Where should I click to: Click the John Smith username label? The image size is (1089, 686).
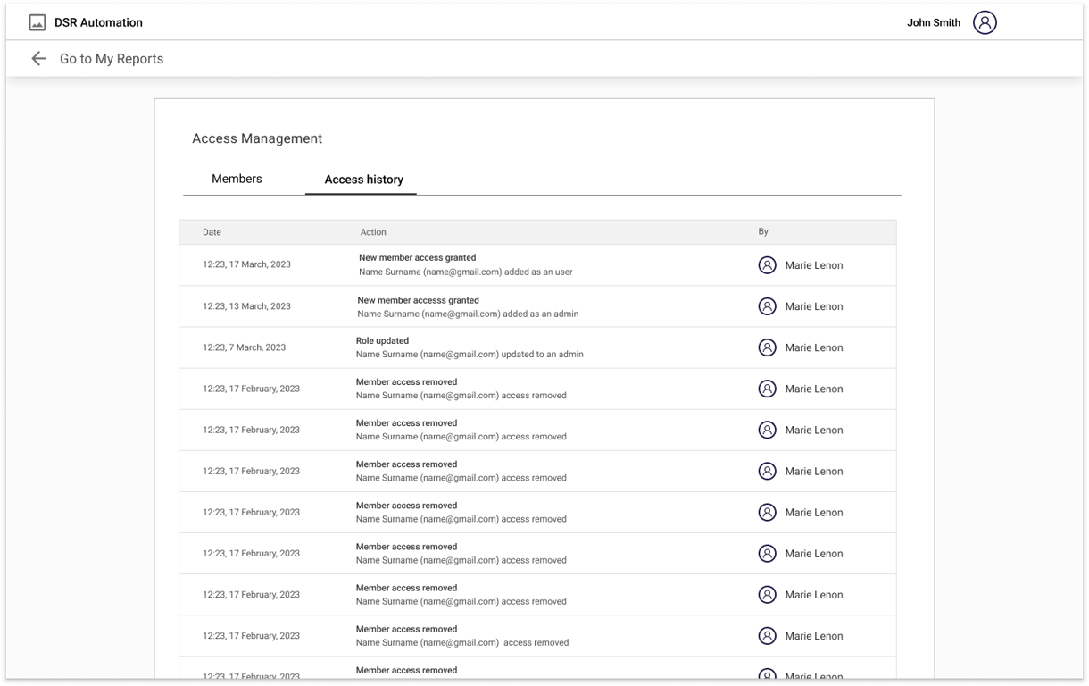point(933,22)
